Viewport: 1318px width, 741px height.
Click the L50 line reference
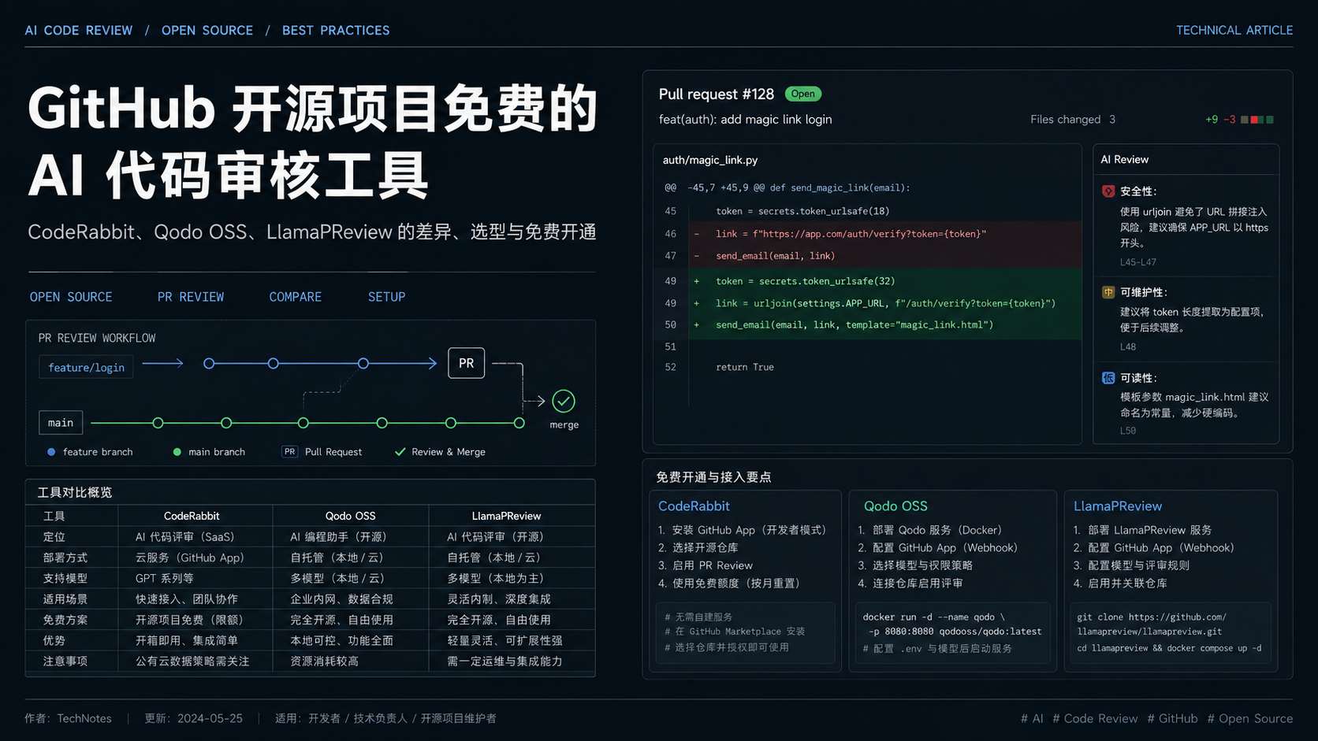click(x=1128, y=431)
